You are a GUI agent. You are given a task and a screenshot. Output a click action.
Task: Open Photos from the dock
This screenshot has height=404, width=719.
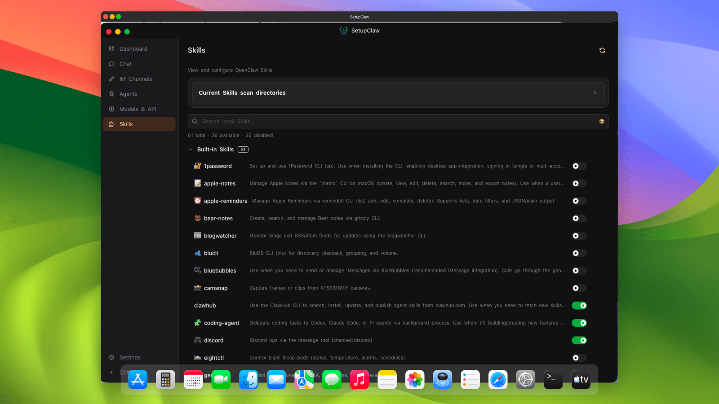point(415,380)
